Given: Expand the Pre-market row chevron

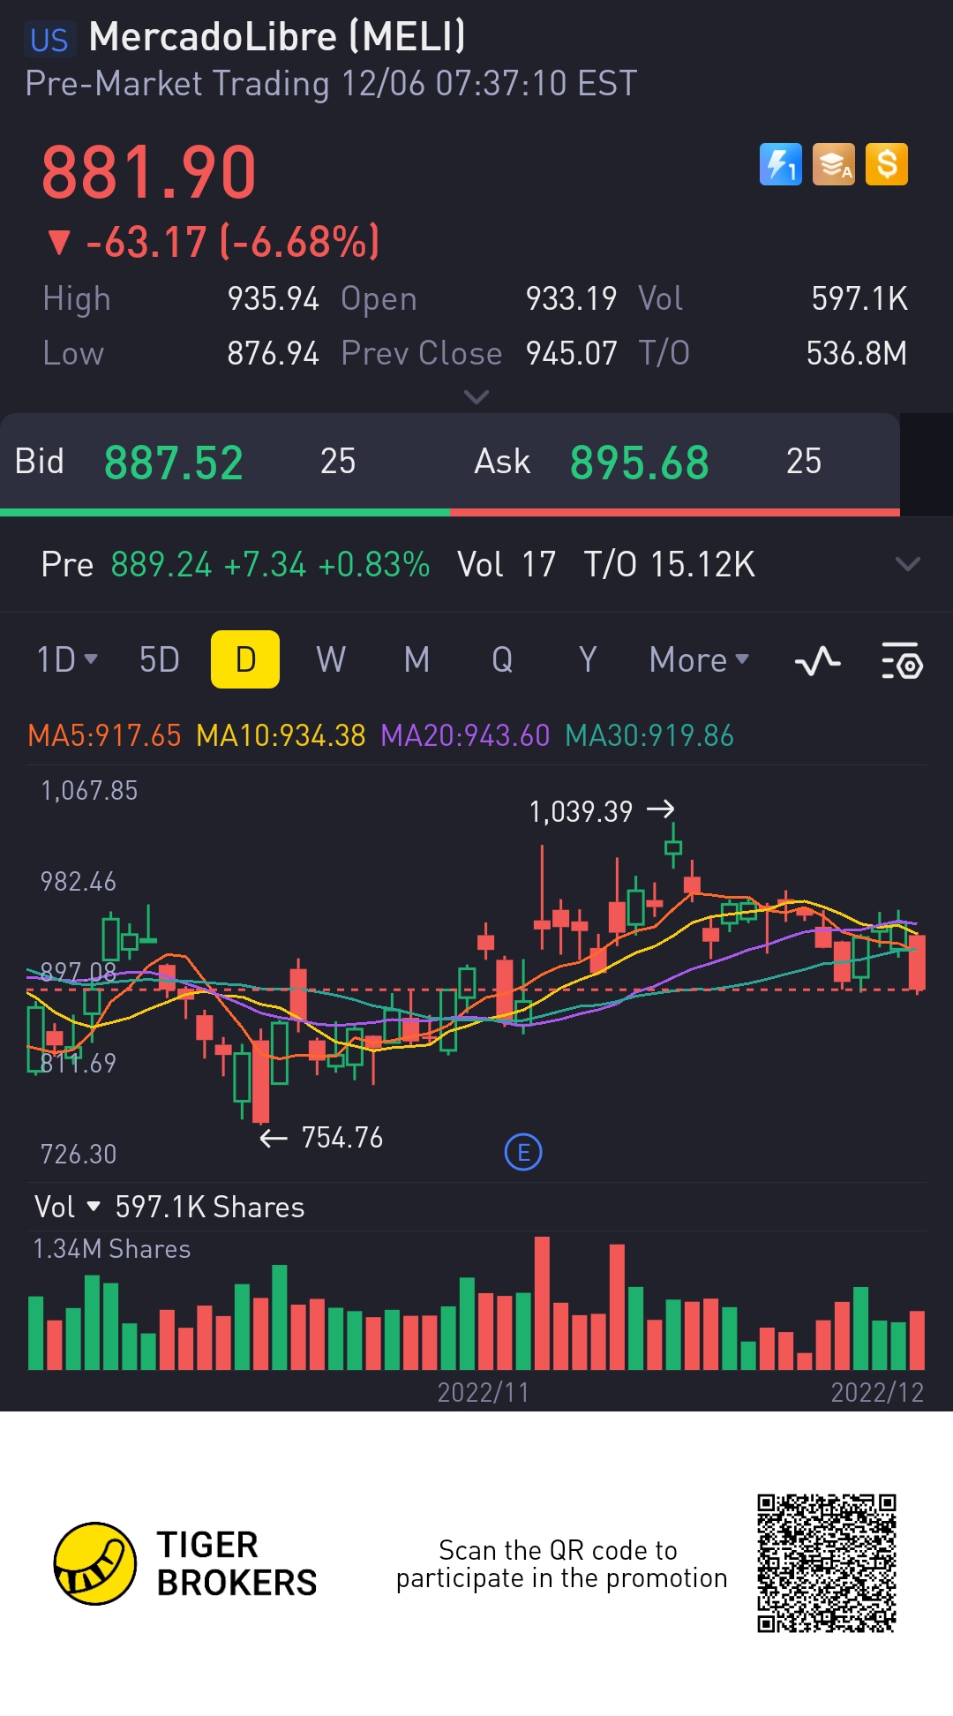Looking at the screenshot, I should [x=908, y=564].
